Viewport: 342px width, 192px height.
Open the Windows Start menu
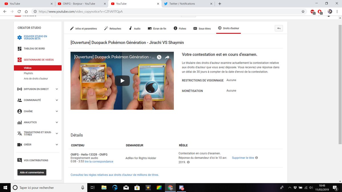coord(5,187)
